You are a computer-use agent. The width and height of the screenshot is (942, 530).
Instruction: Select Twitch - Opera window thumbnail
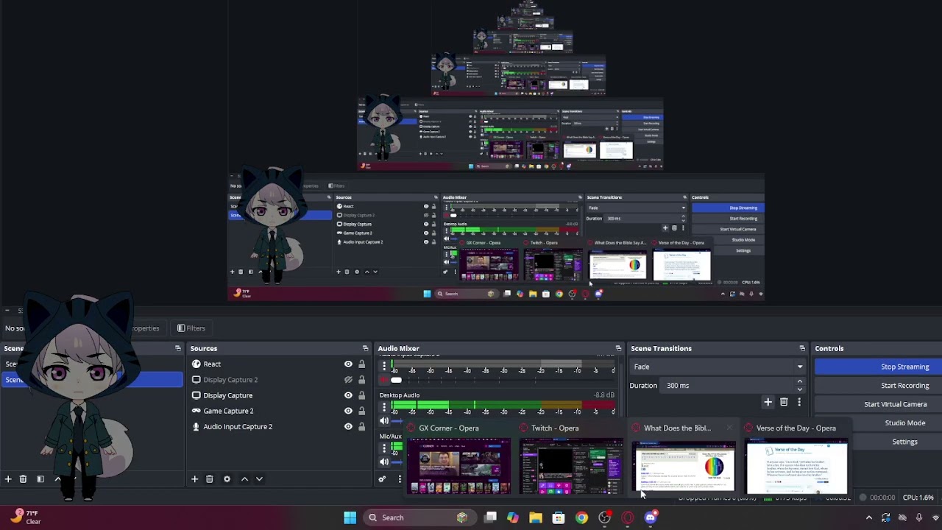[571, 467]
